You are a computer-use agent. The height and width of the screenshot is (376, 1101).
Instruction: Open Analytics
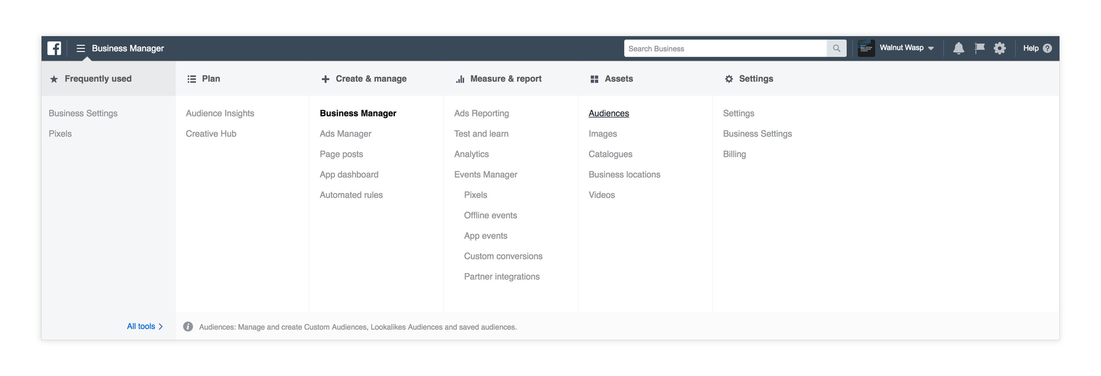pyautogui.click(x=471, y=154)
